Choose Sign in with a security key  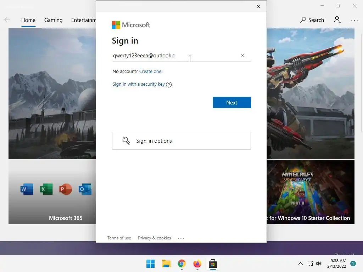tap(139, 84)
